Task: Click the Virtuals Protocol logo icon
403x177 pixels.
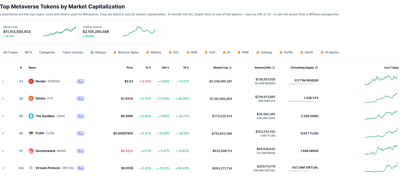Action: (31, 168)
